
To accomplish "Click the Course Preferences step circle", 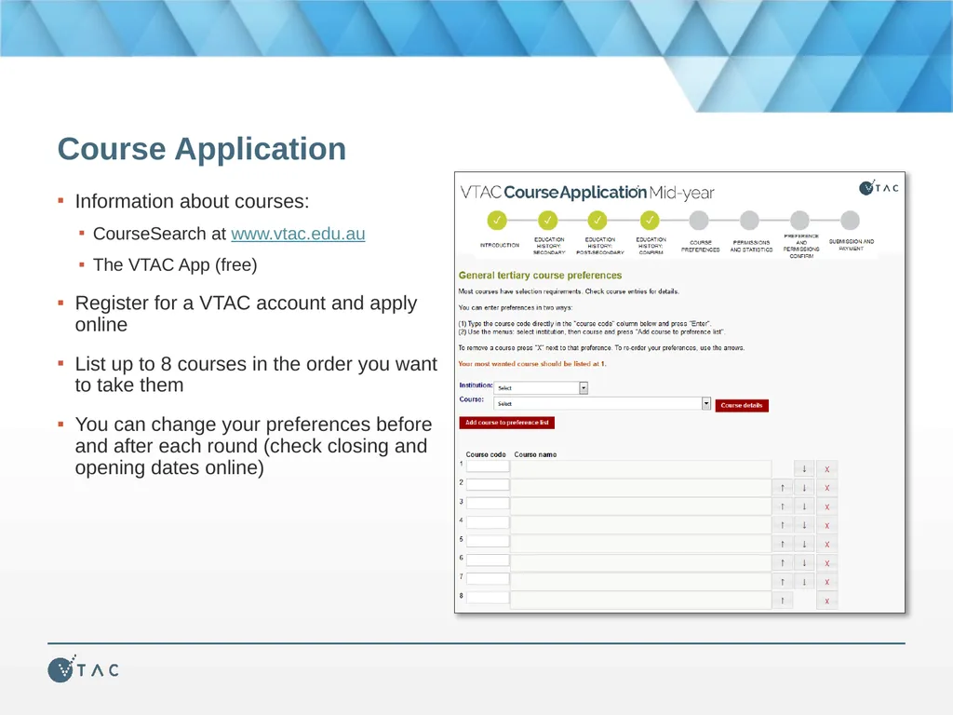I will [699, 220].
